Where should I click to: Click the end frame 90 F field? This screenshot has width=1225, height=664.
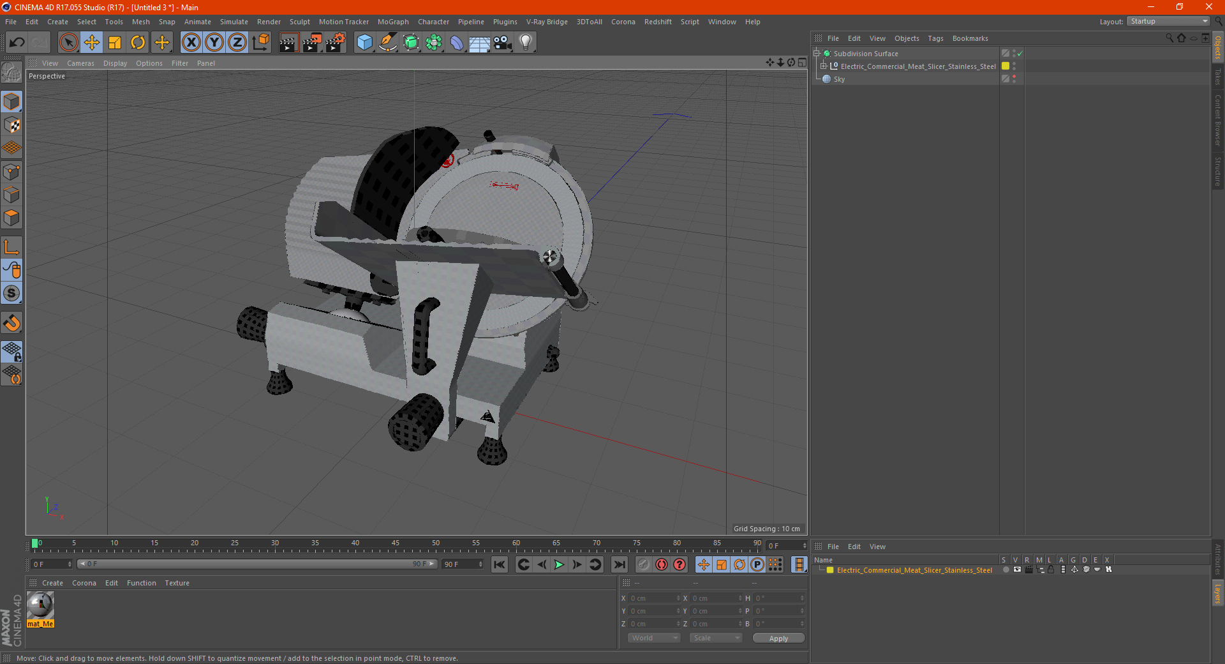tap(463, 564)
